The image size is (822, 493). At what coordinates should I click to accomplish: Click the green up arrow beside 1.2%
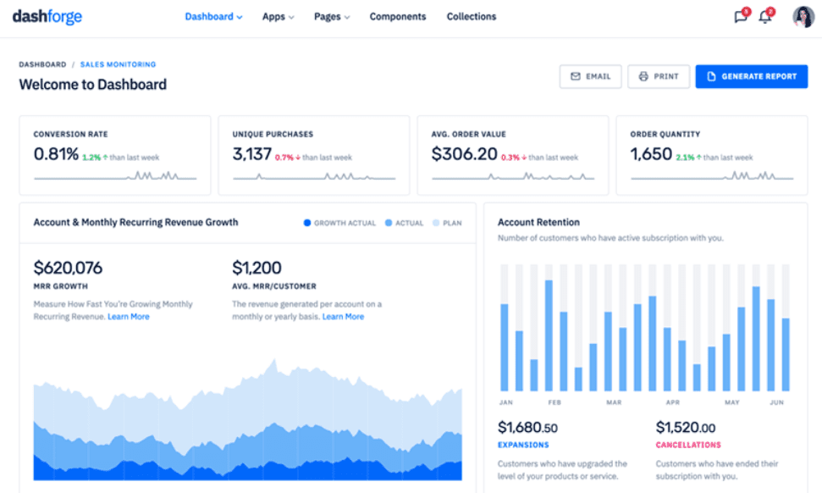tap(105, 158)
